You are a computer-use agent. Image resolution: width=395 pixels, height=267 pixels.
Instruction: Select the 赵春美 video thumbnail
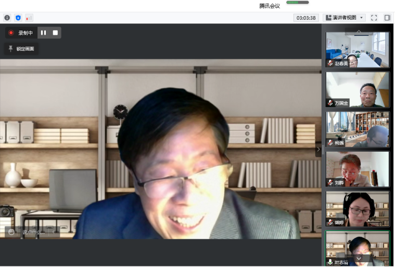(x=358, y=49)
